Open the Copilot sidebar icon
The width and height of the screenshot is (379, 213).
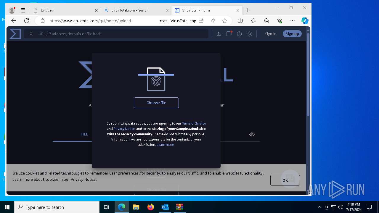click(305, 21)
